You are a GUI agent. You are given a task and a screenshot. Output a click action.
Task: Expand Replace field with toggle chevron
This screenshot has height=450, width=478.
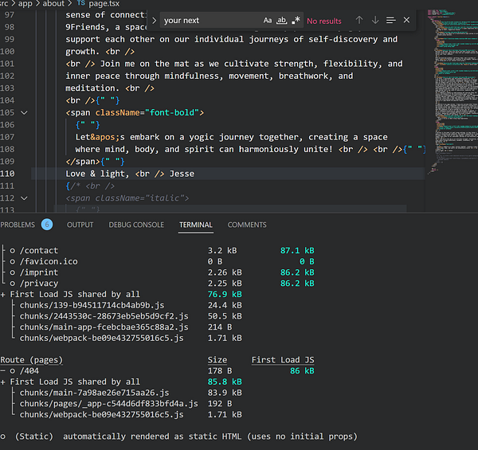pos(153,20)
